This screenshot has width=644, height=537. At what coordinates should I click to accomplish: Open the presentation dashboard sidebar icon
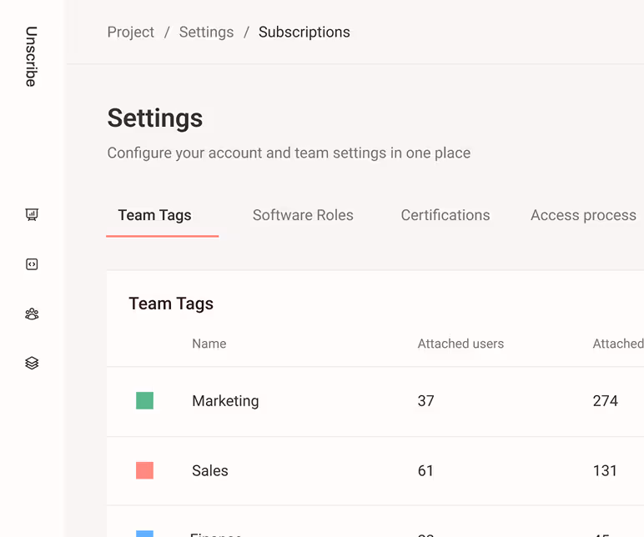[x=32, y=214]
